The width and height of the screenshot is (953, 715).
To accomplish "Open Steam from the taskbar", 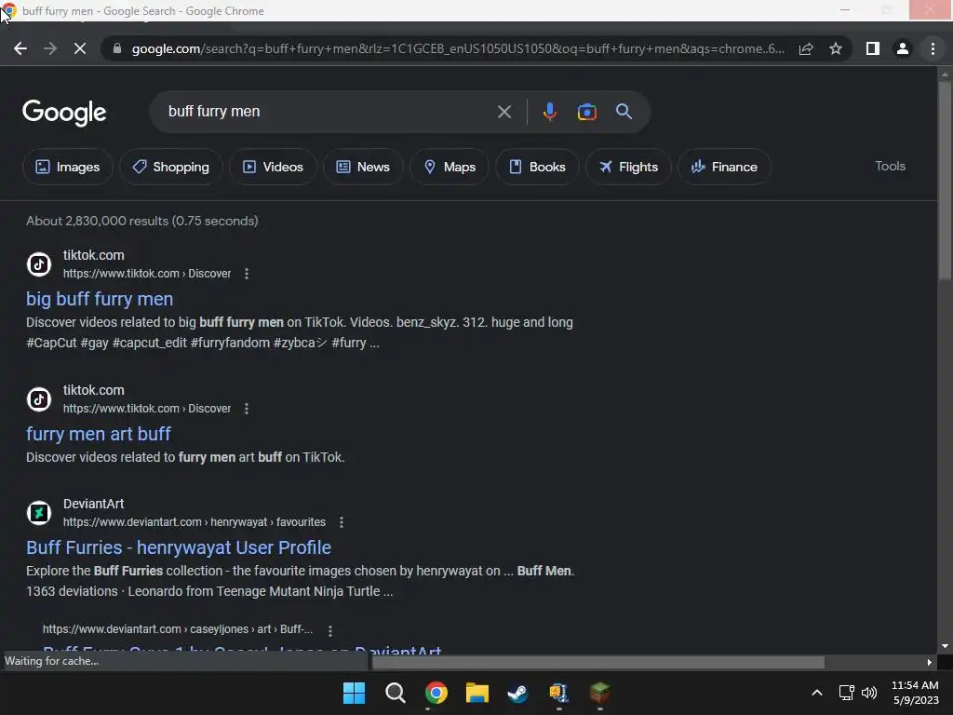I will (x=517, y=693).
